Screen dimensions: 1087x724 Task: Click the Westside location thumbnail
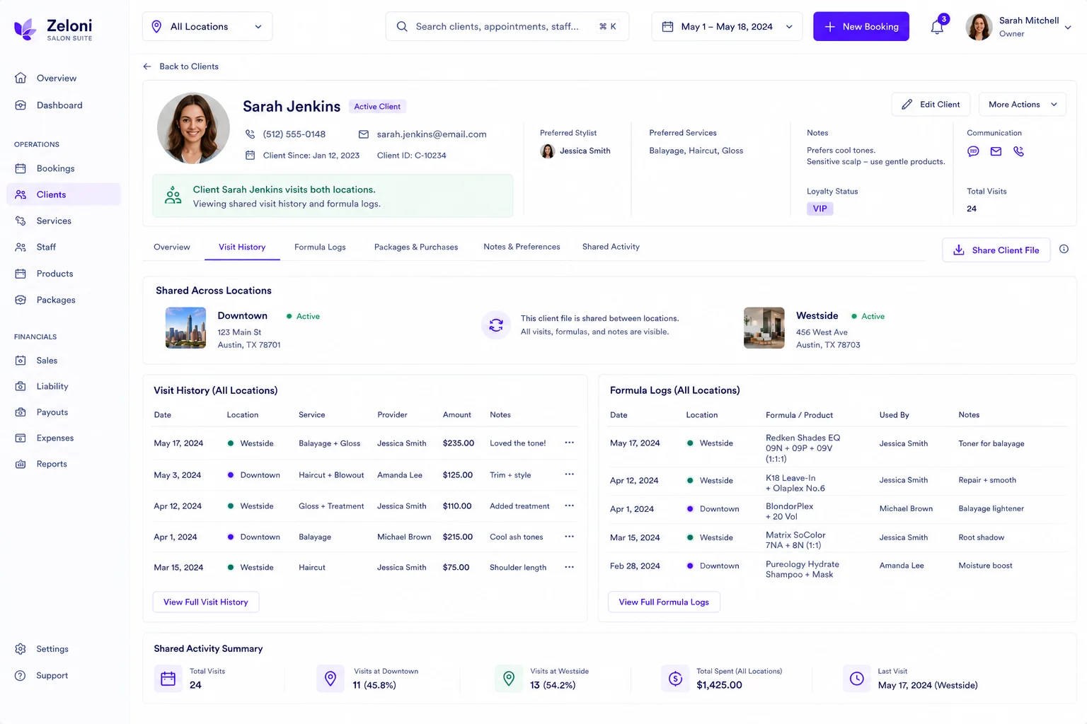(764, 328)
